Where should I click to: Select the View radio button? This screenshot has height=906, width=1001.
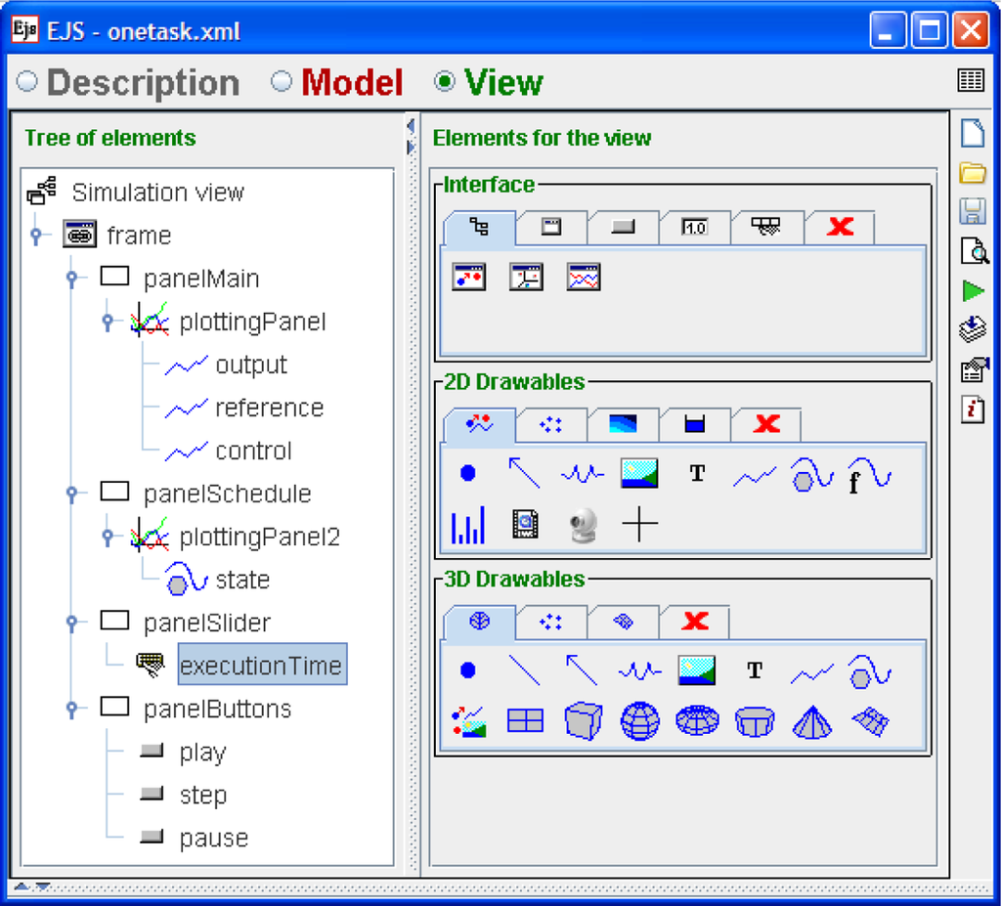tap(445, 82)
